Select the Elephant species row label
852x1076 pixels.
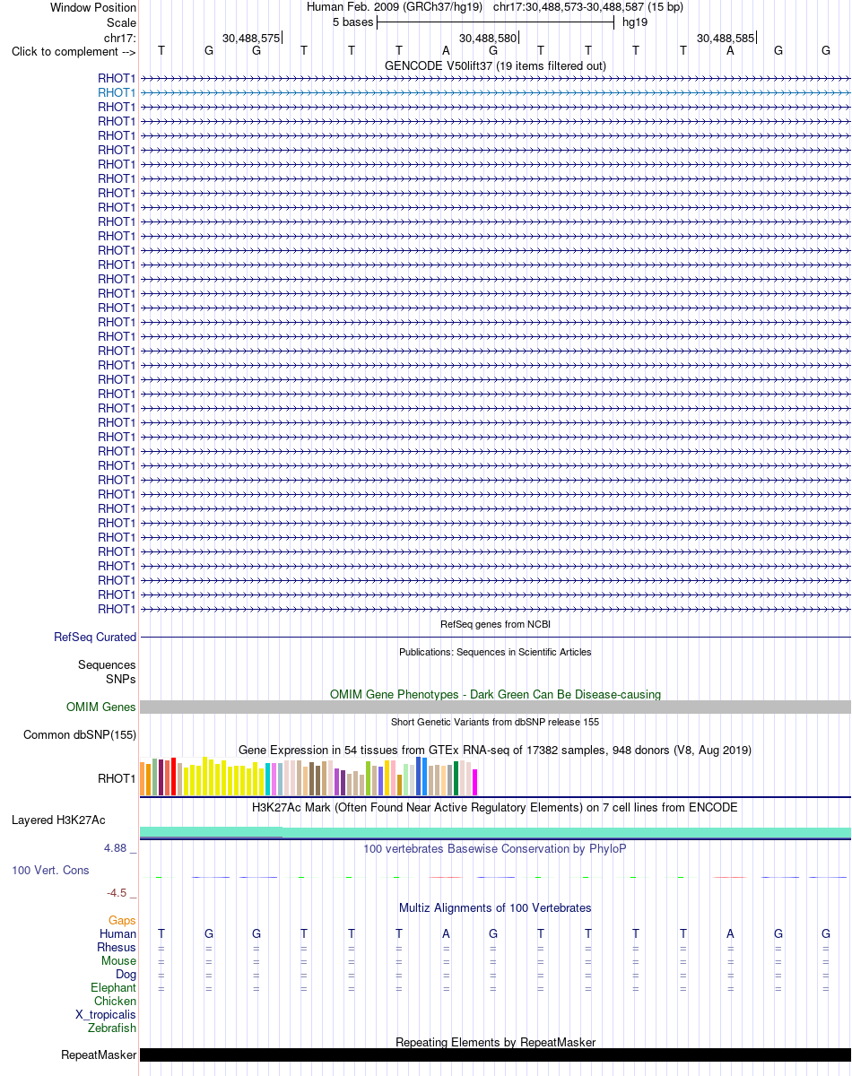113,987
